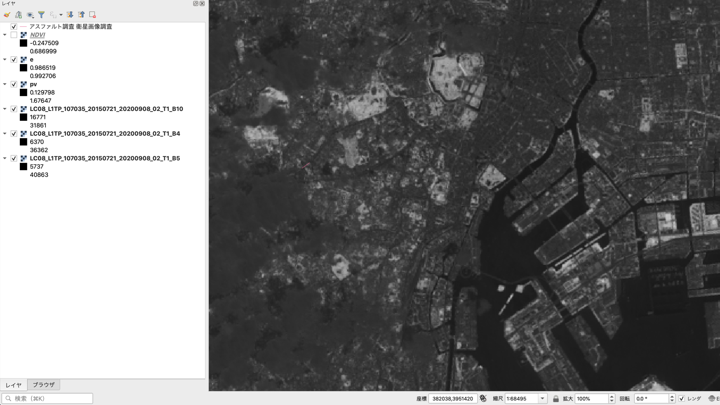
Task: Collapse the NDVI layer legend
Action: (5, 35)
